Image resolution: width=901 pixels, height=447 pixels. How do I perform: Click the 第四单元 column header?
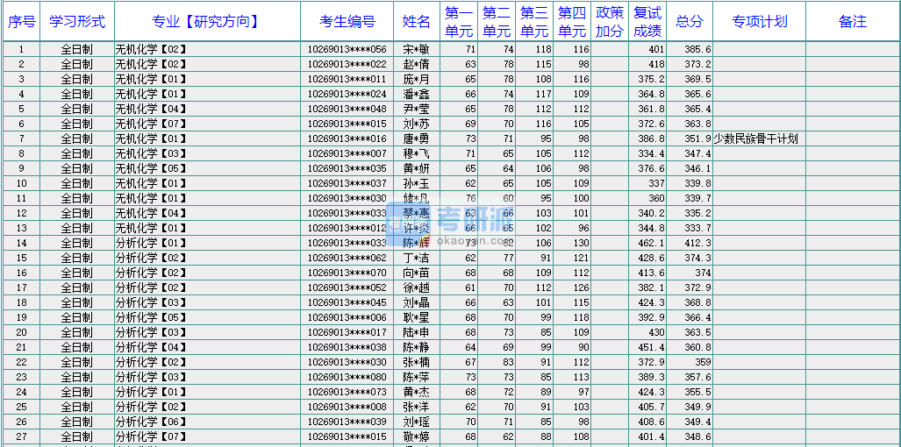pos(572,22)
